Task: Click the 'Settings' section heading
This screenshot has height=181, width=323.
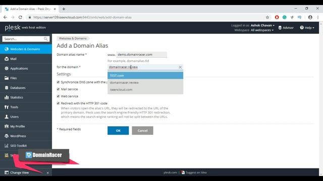Action: coord(64,74)
